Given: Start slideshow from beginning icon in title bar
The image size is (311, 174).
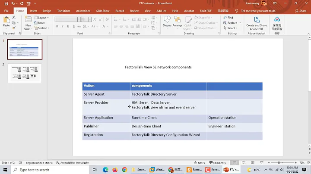Looking at the screenshot, I should [x=29, y=3].
